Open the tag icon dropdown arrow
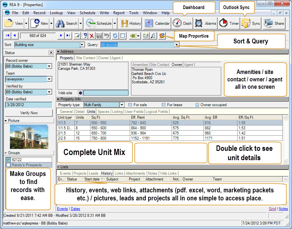Viewport: 292px width, 229px height. point(138,35)
